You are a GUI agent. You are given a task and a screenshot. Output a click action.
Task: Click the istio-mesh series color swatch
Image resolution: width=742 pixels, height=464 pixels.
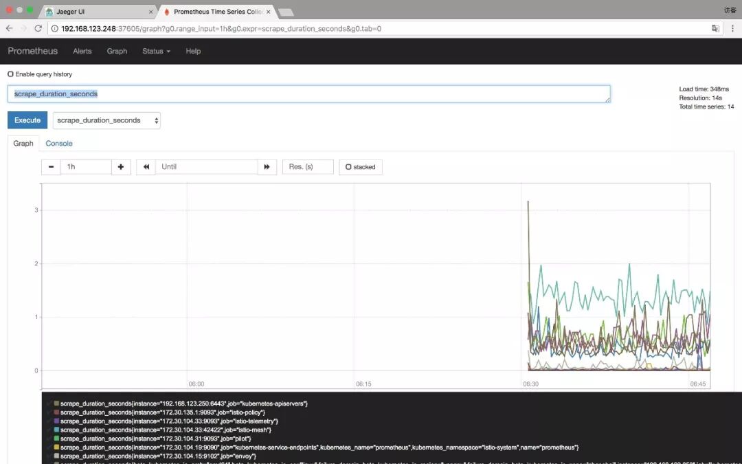[56, 430]
